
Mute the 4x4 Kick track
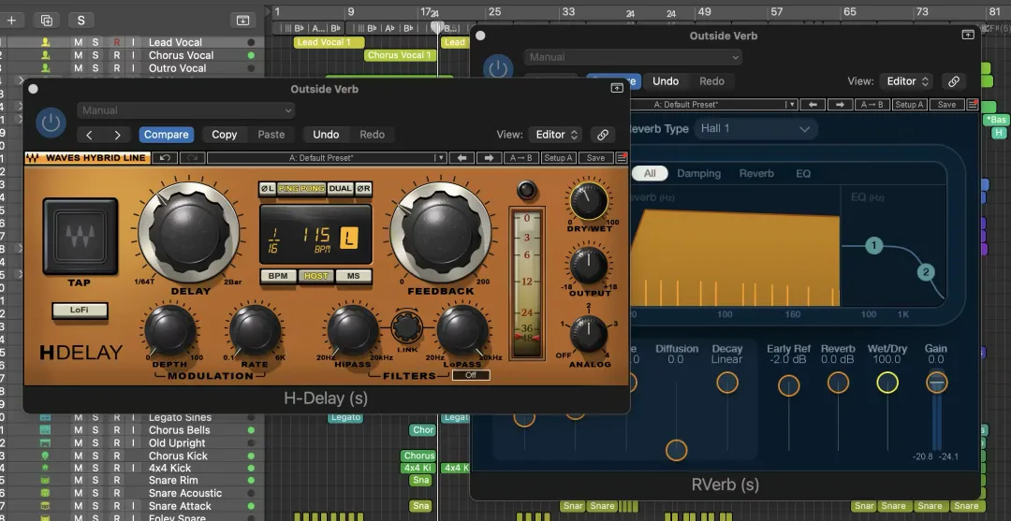coord(78,469)
